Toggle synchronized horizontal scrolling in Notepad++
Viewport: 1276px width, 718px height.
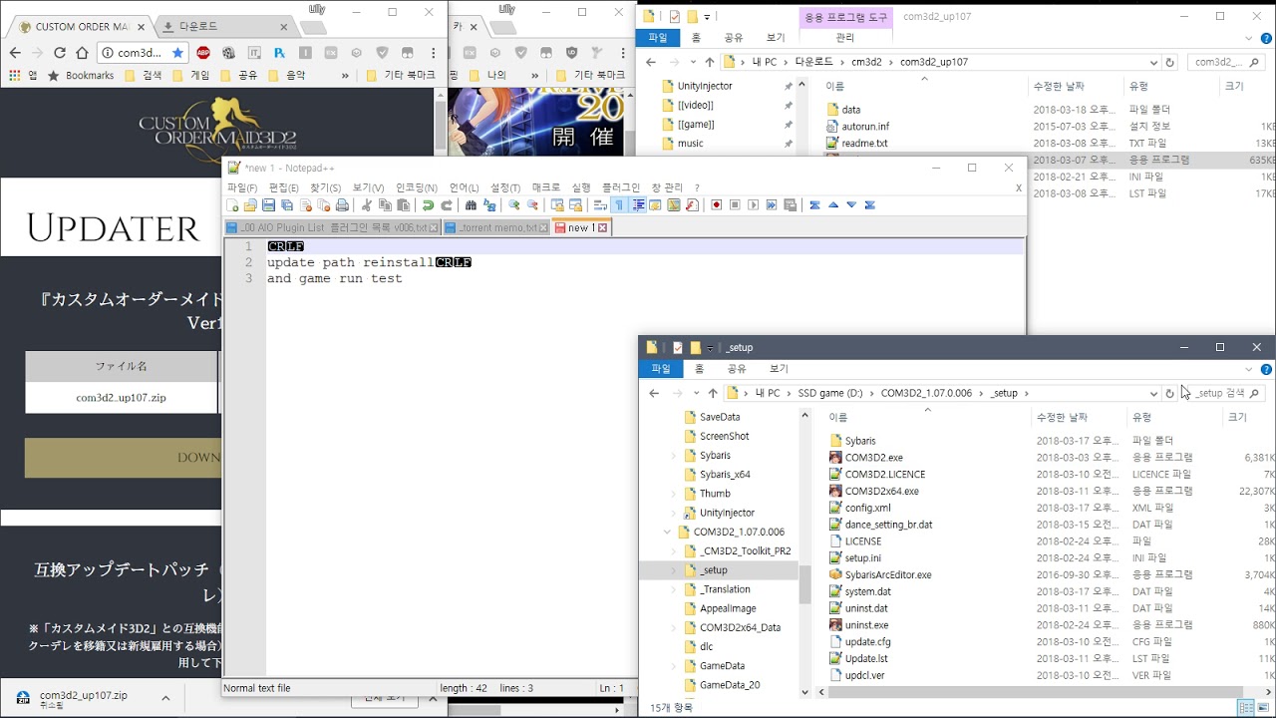(x=575, y=205)
